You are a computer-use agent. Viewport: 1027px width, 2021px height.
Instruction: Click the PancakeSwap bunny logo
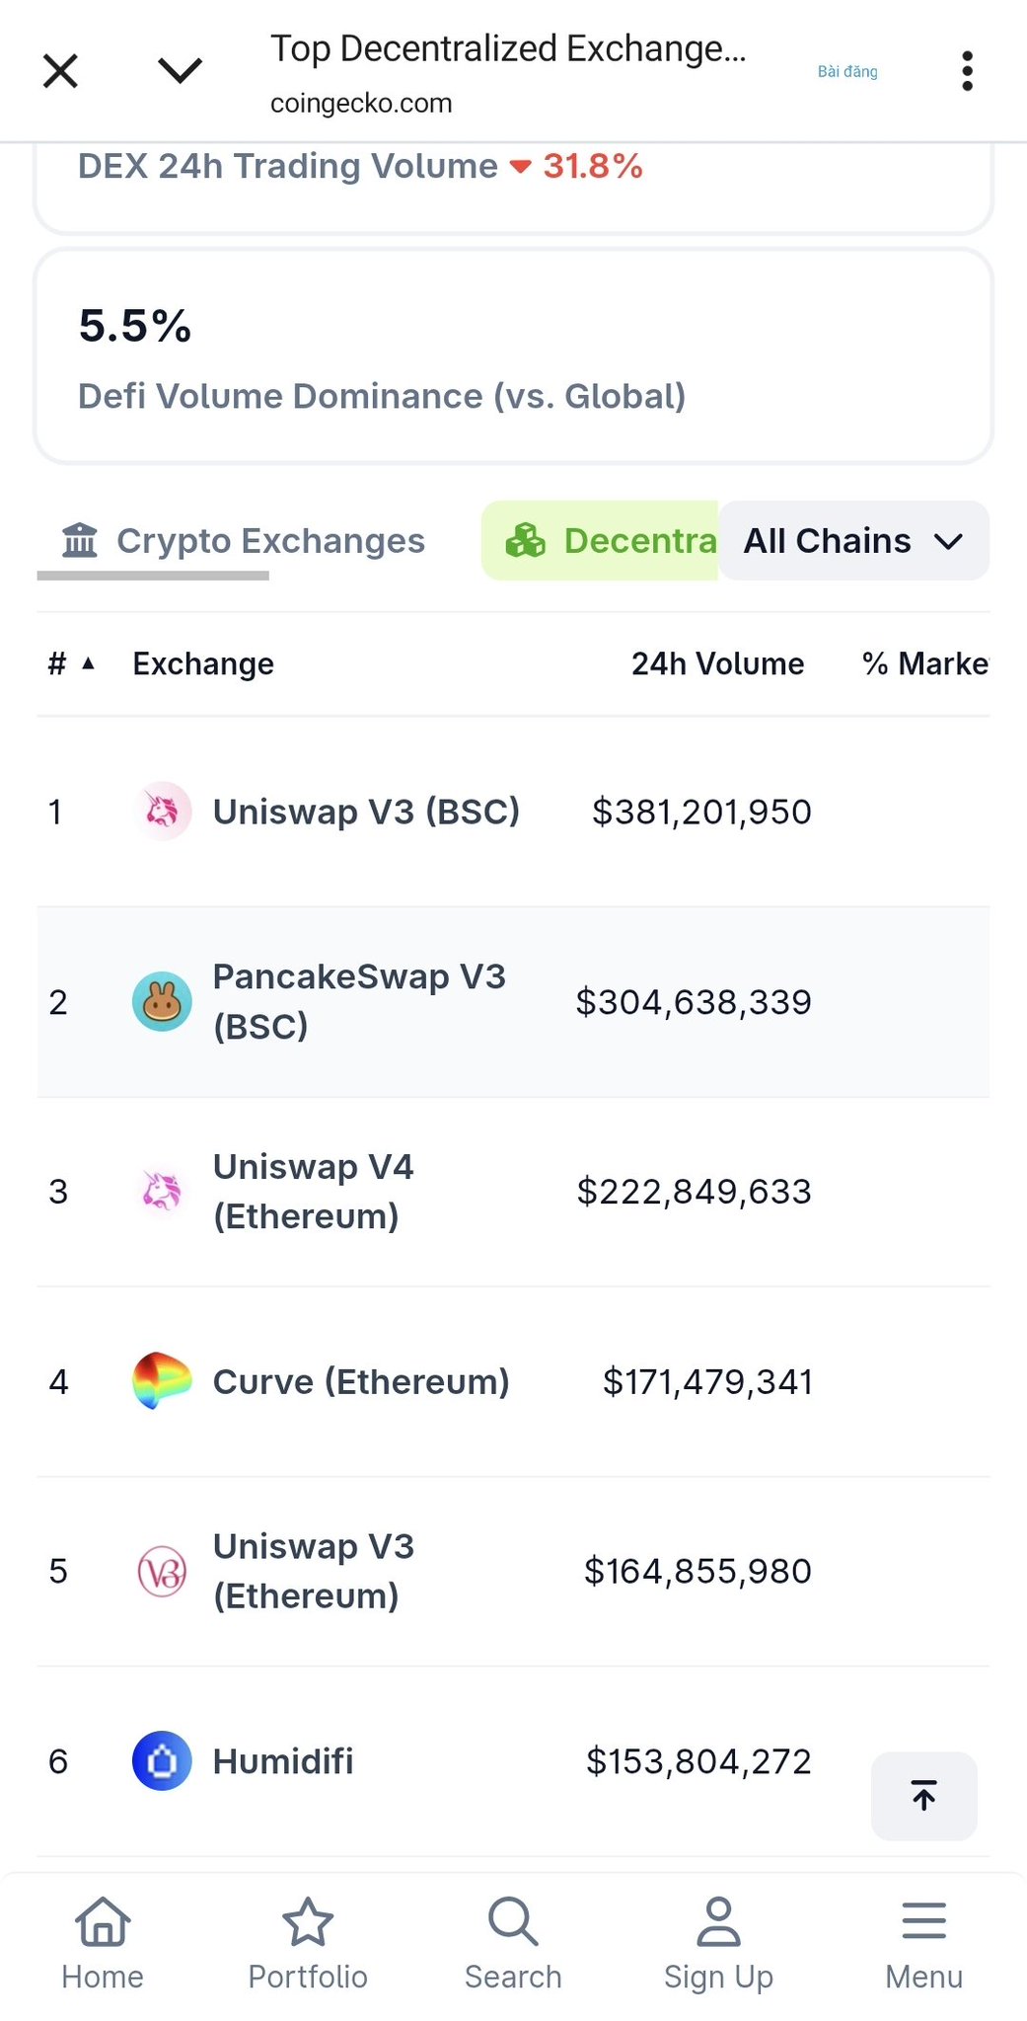coord(162,1001)
